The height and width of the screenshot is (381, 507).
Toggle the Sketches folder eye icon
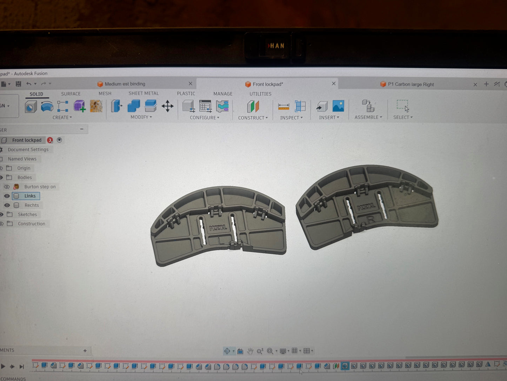(x=1, y=214)
